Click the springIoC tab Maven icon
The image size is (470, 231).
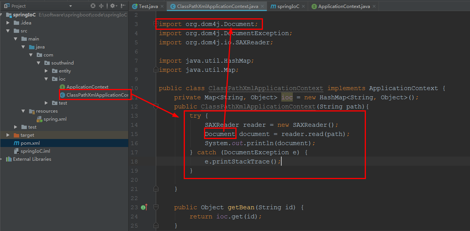(x=273, y=6)
